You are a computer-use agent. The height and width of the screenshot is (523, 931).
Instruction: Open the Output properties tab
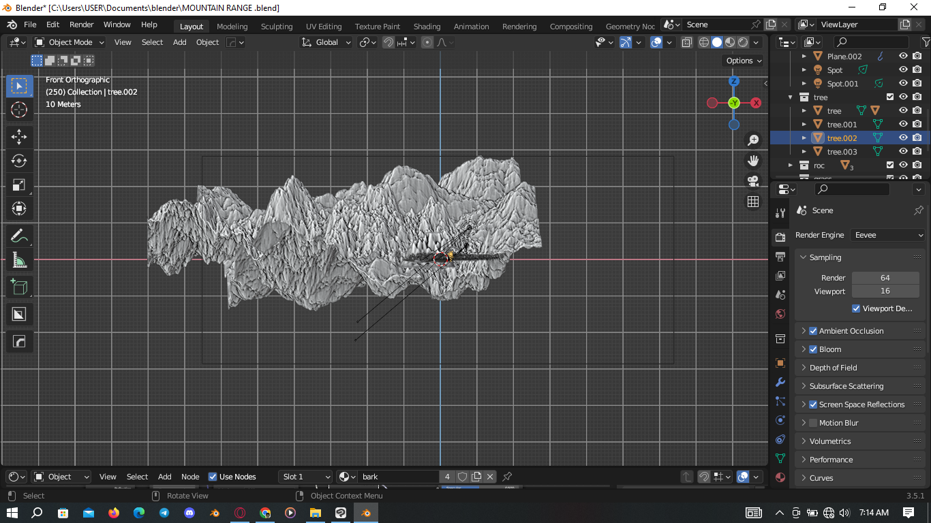[x=780, y=256]
